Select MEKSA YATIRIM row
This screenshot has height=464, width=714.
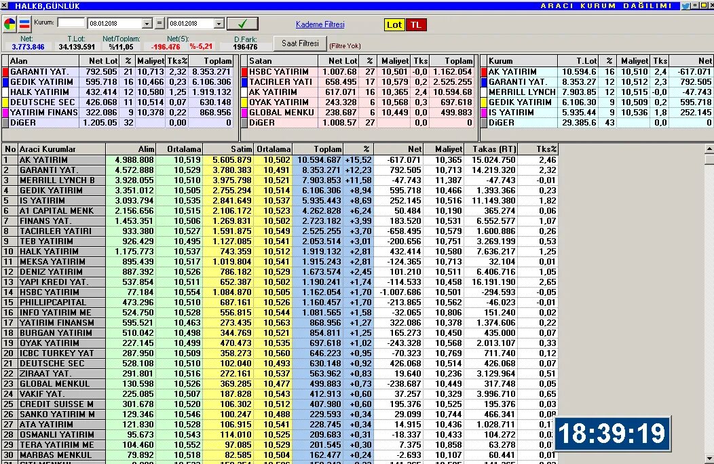coord(280,262)
